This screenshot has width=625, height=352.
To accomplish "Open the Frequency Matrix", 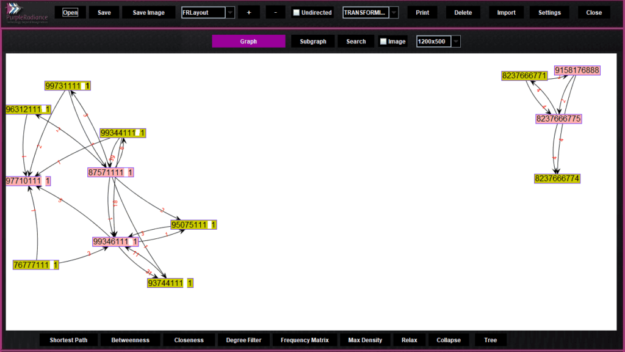I will tap(305, 340).
